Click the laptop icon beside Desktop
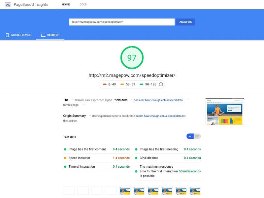Screen dimensions: 264x198 tap(43, 35)
